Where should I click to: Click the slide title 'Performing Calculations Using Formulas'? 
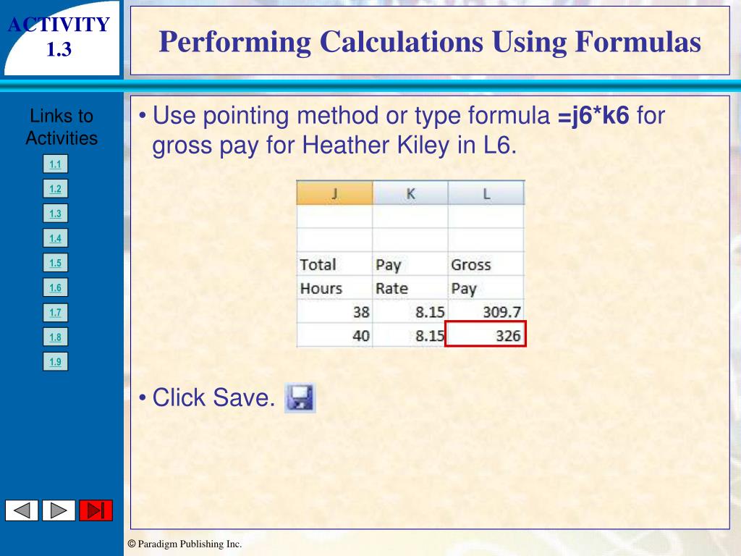pos(430,41)
